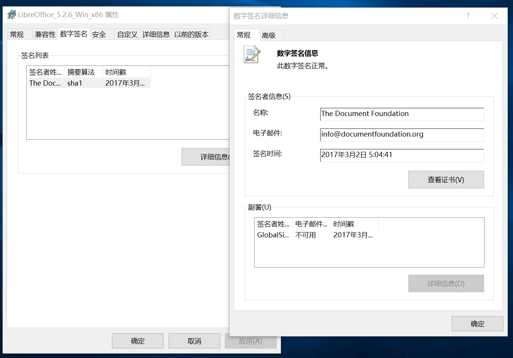Open the 以前的版本 tab

coord(191,35)
